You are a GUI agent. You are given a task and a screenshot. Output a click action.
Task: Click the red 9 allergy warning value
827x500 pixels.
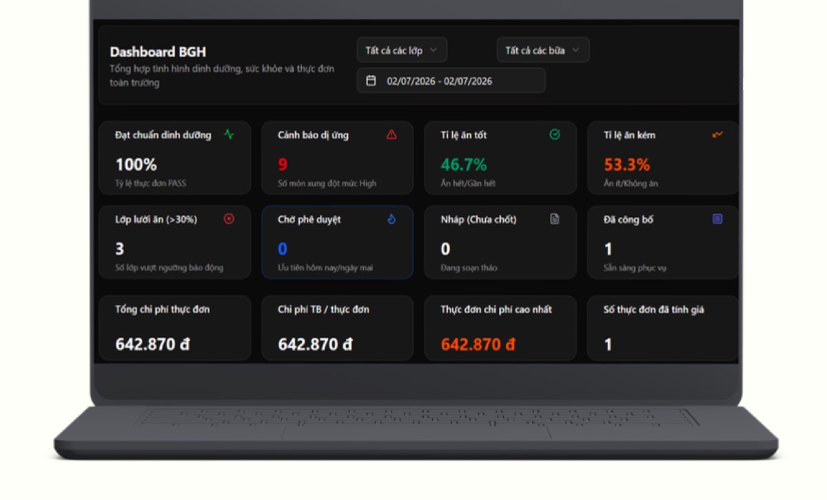[x=283, y=165]
